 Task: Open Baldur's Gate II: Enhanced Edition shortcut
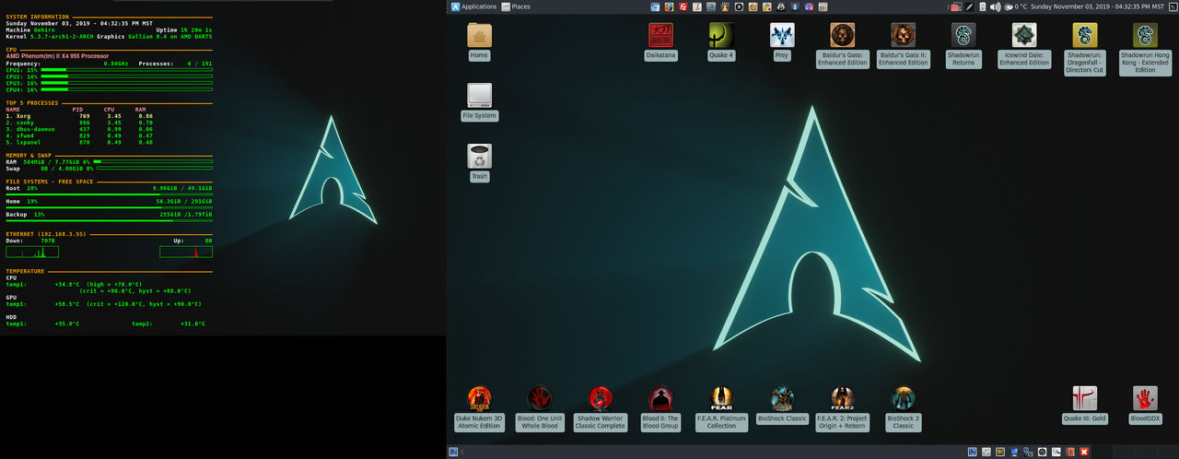point(903,35)
